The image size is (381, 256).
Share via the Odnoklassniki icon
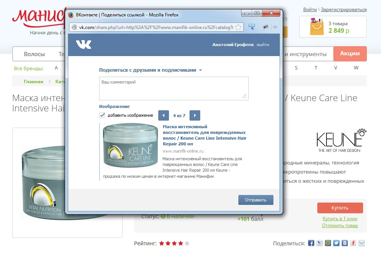[353, 243]
